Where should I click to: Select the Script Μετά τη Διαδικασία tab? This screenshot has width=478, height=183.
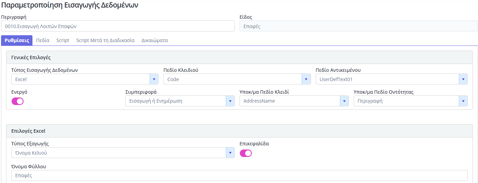[105, 40]
